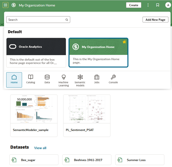Screen dimensions: 172x167
Task: Open Semantic Models from the navigation
Action: tap(80, 81)
